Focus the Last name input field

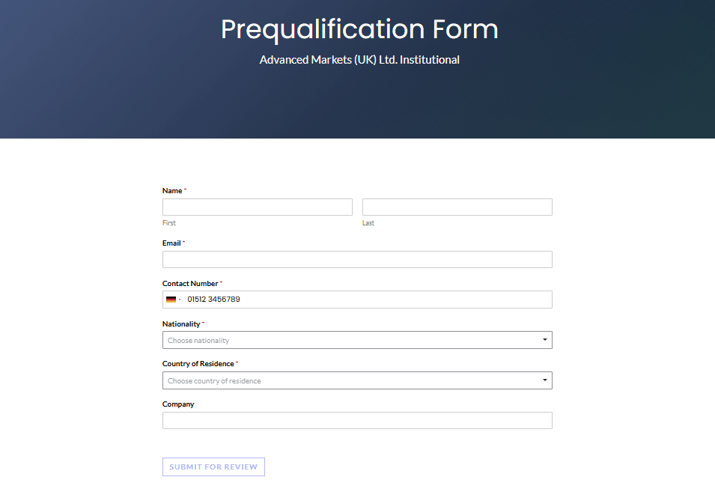[457, 207]
